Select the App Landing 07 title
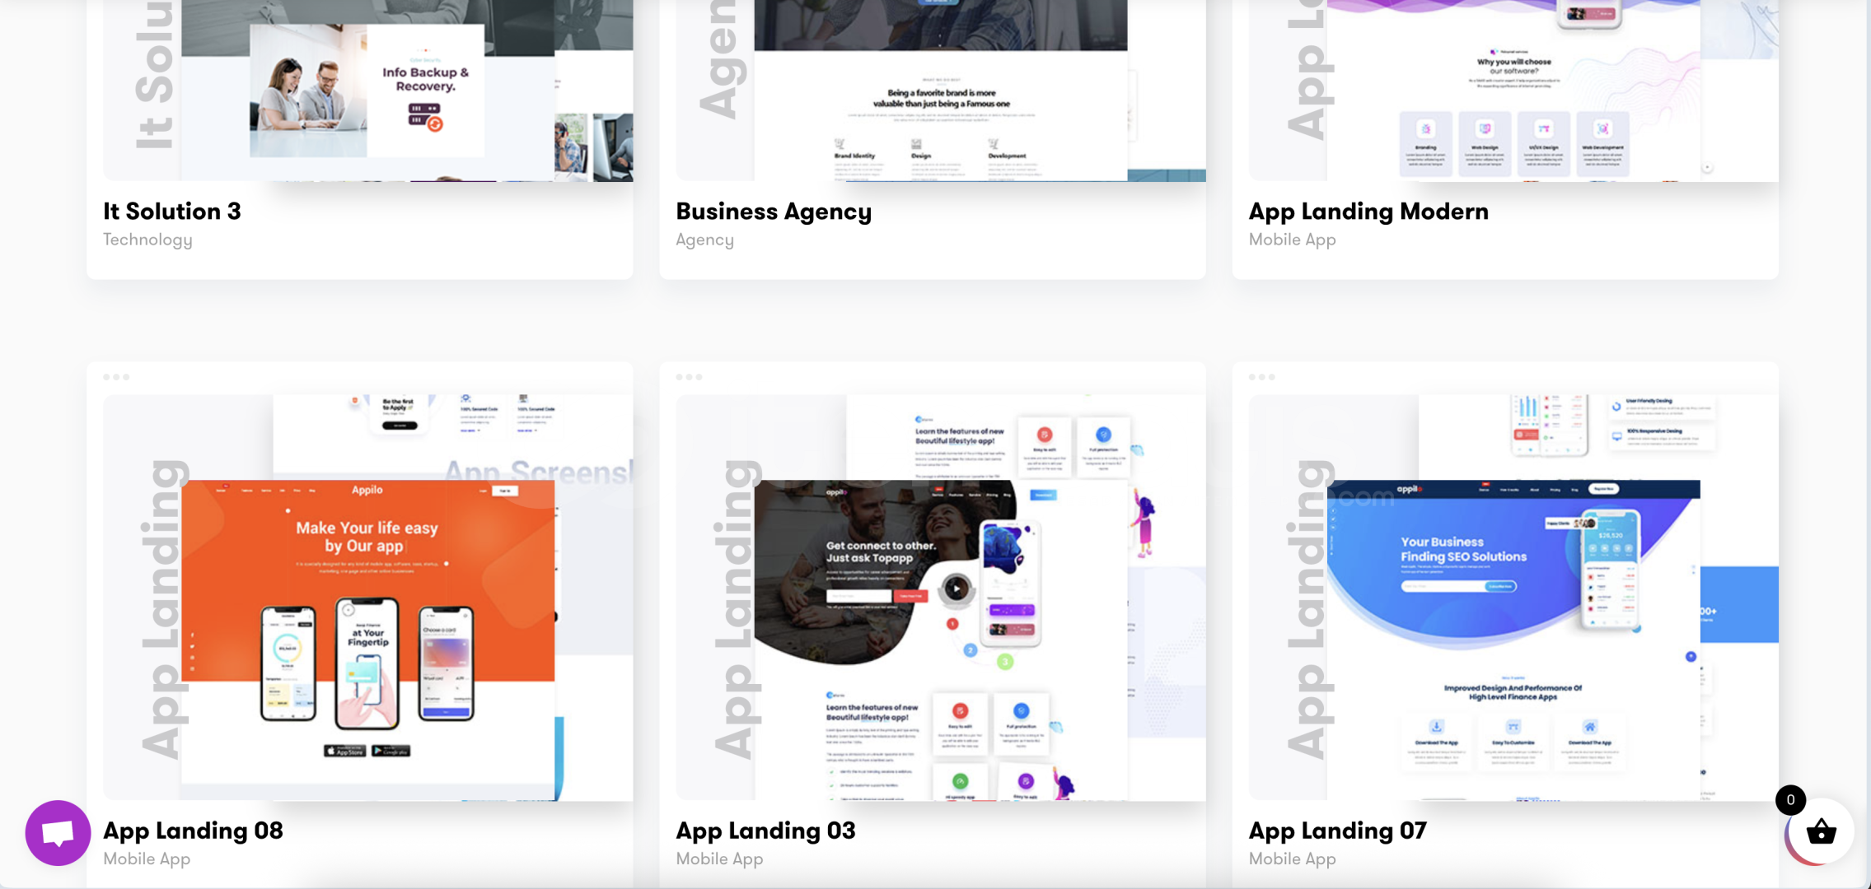Screen dimensions: 1871x889 tap(1337, 831)
